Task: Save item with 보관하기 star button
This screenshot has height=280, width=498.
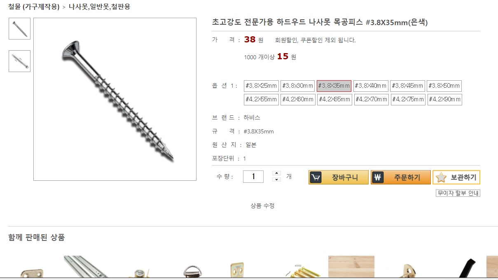Action: coord(456,177)
